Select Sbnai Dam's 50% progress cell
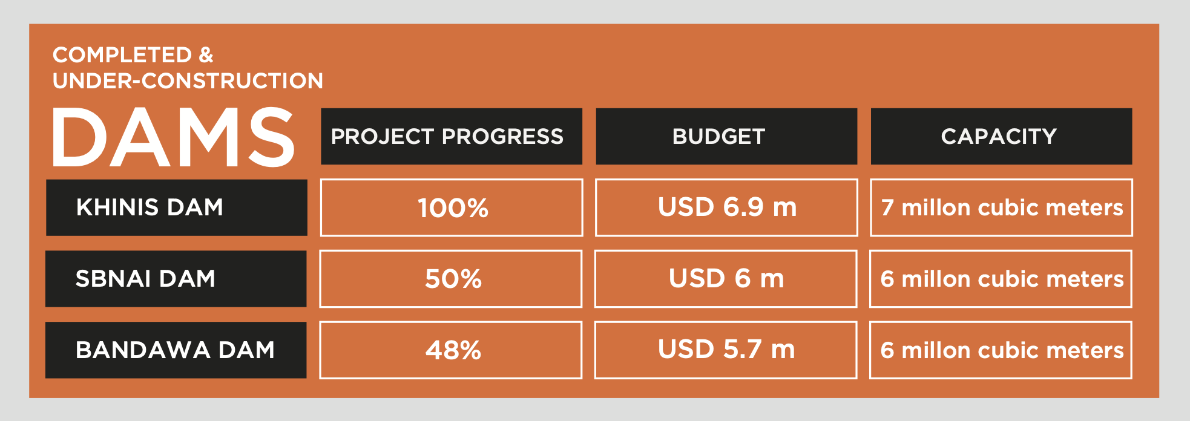Image resolution: width=1190 pixels, height=421 pixels. [451, 279]
